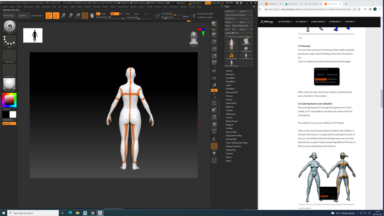The width and height of the screenshot is (384, 216).
Task: Toggle the Alternate color button
Action: (x=9, y=123)
